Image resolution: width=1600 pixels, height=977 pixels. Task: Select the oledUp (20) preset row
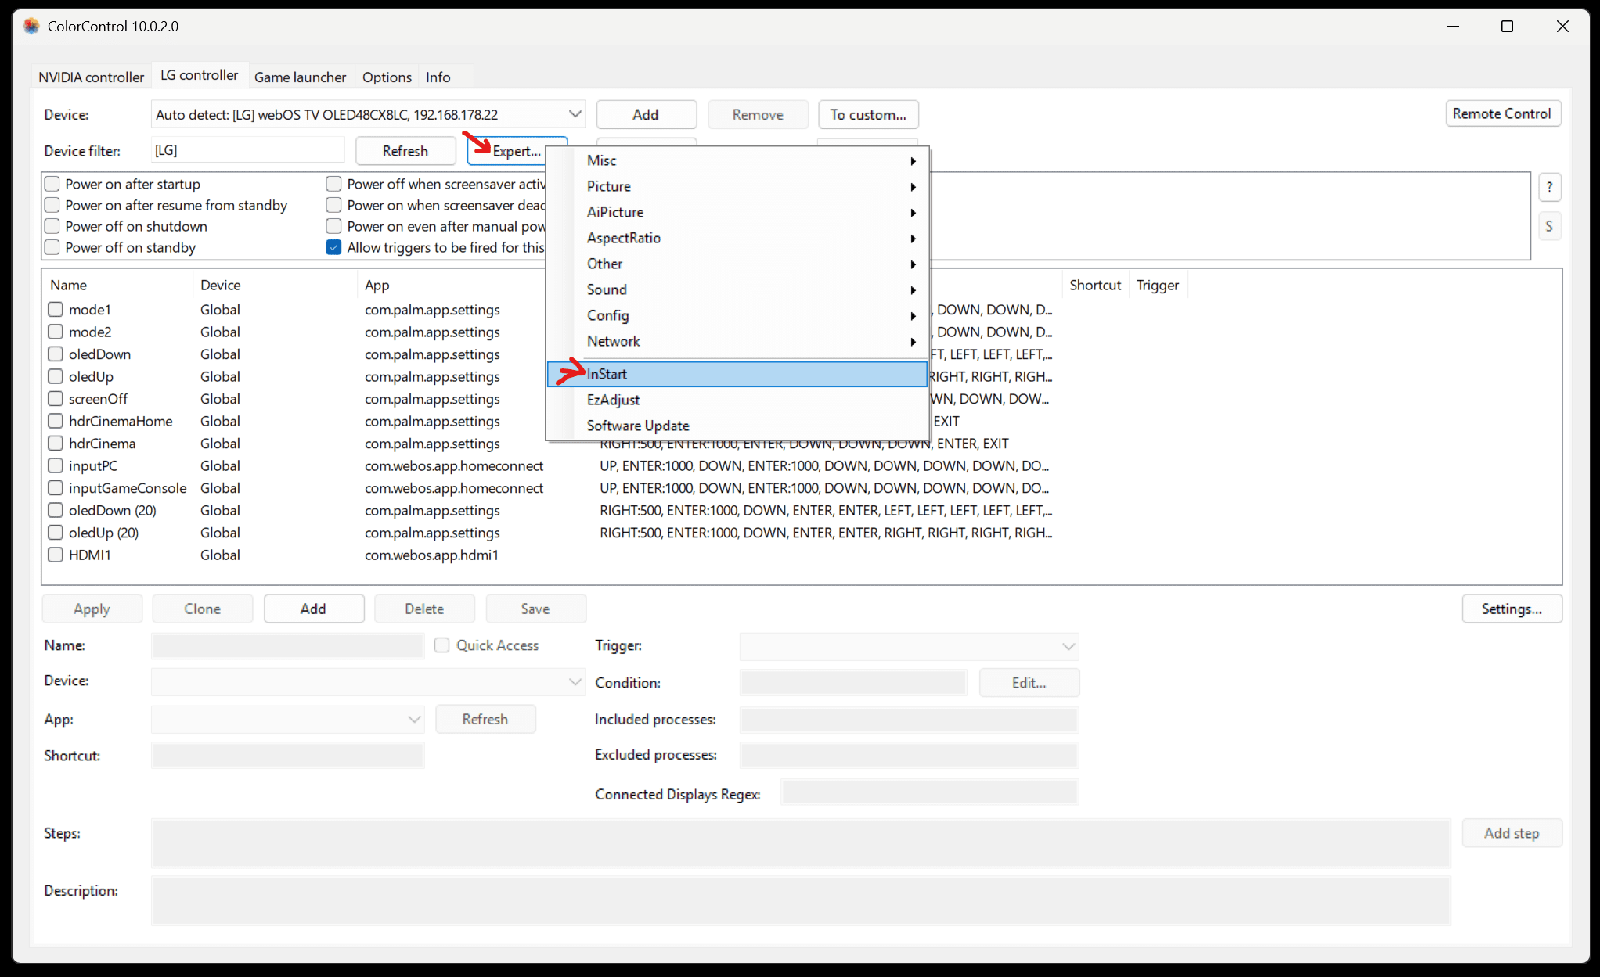pos(550,533)
